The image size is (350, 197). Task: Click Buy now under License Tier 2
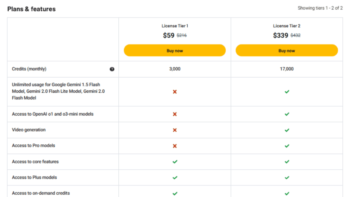tap(287, 50)
